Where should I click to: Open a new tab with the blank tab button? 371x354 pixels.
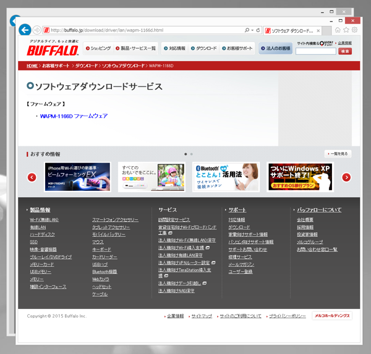326,31
